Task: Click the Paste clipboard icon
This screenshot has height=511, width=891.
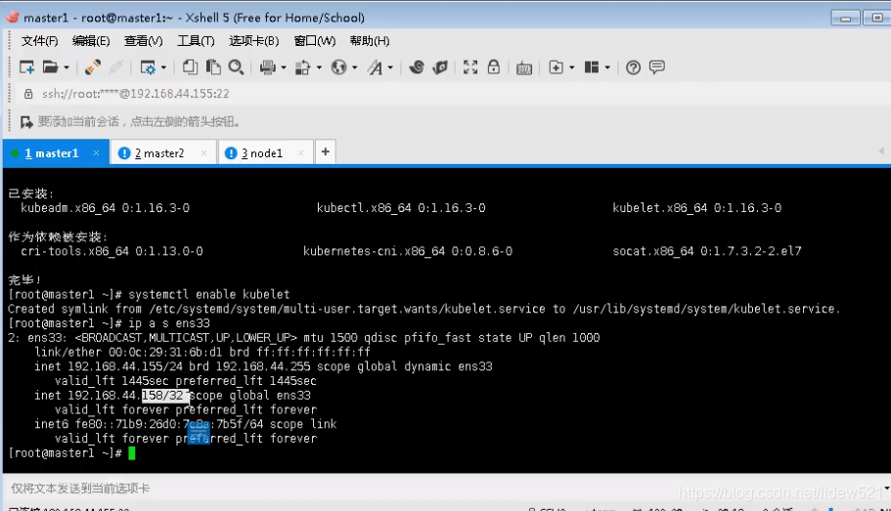Action: point(213,67)
